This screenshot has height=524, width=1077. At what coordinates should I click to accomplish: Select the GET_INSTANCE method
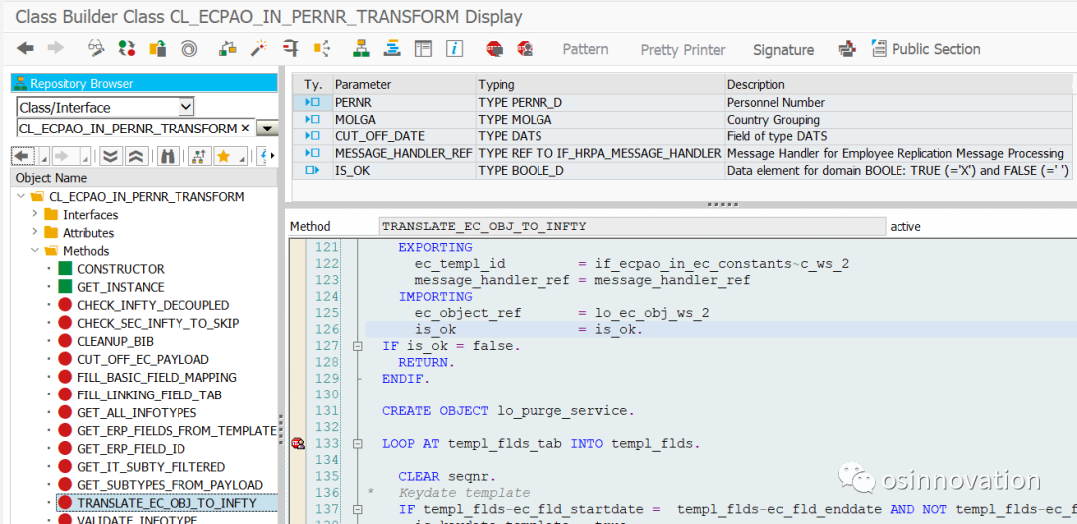121,287
